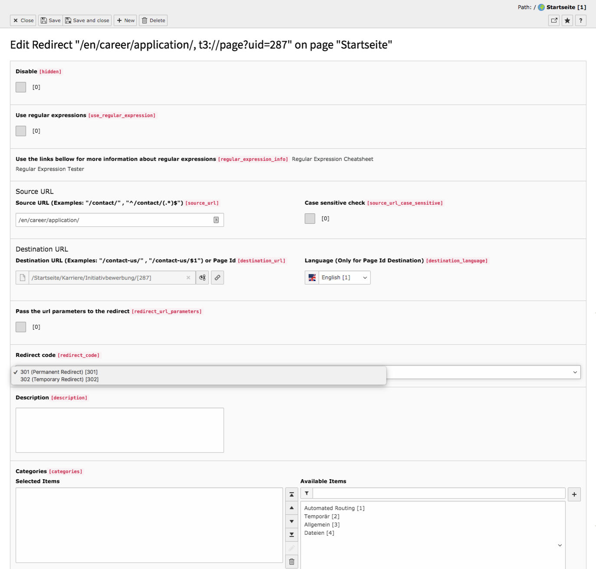
Task: Bookmark this record via the star icon
Action: pos(567,20)
